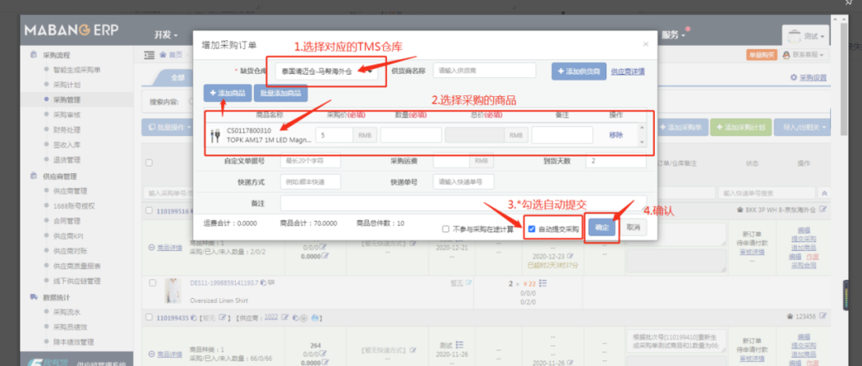Click the 取消 cancel button

(634, 227)
